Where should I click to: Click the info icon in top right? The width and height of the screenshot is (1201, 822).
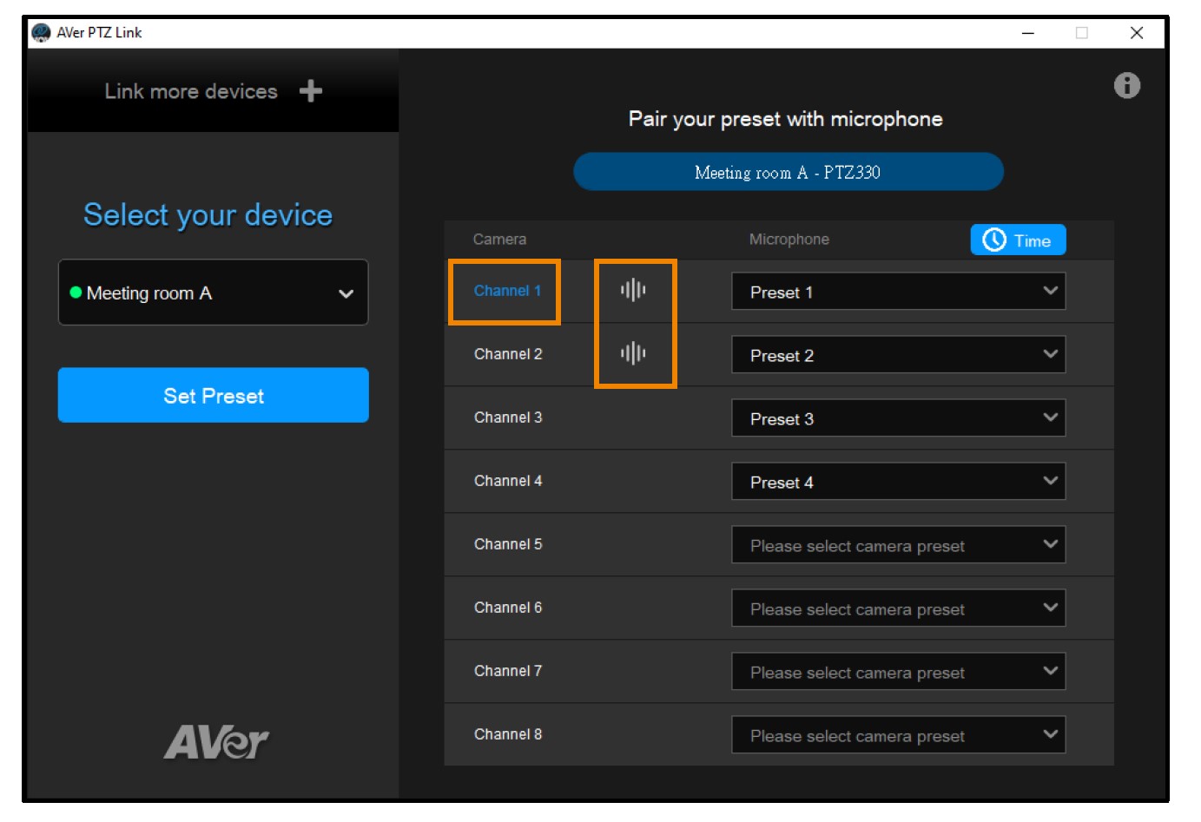click(x=1126, y=85)
